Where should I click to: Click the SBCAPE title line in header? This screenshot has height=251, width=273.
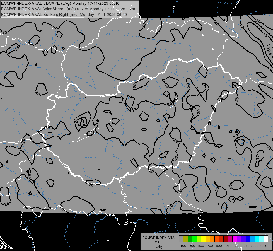[60, 3]
